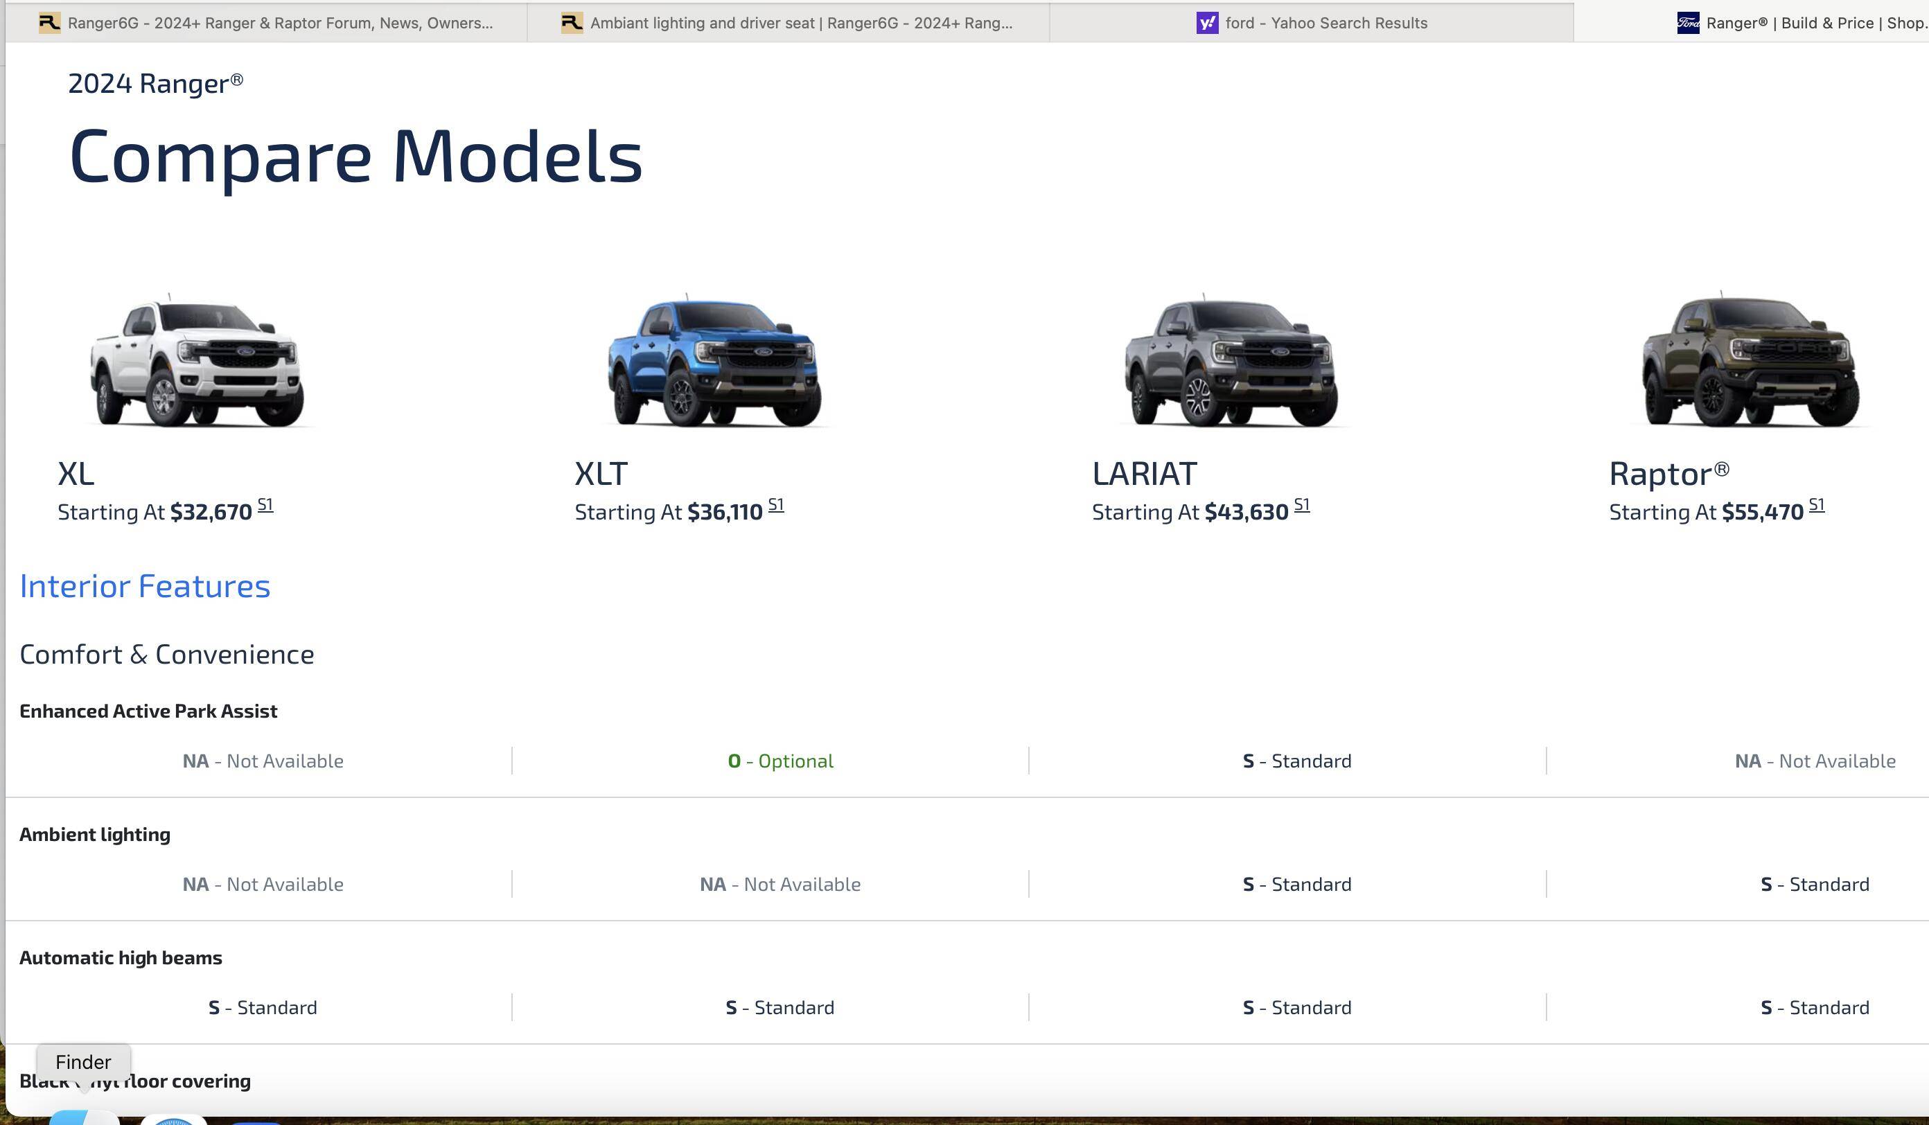Click LARIAT Standard value for Automatic high beams
Viewport: 1929px width, 1125px height.
(x=1298, y=1008)
